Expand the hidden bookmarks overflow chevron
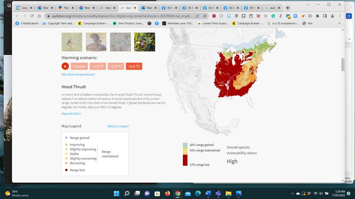Screen dimensions: 355x199 (339, 23)
